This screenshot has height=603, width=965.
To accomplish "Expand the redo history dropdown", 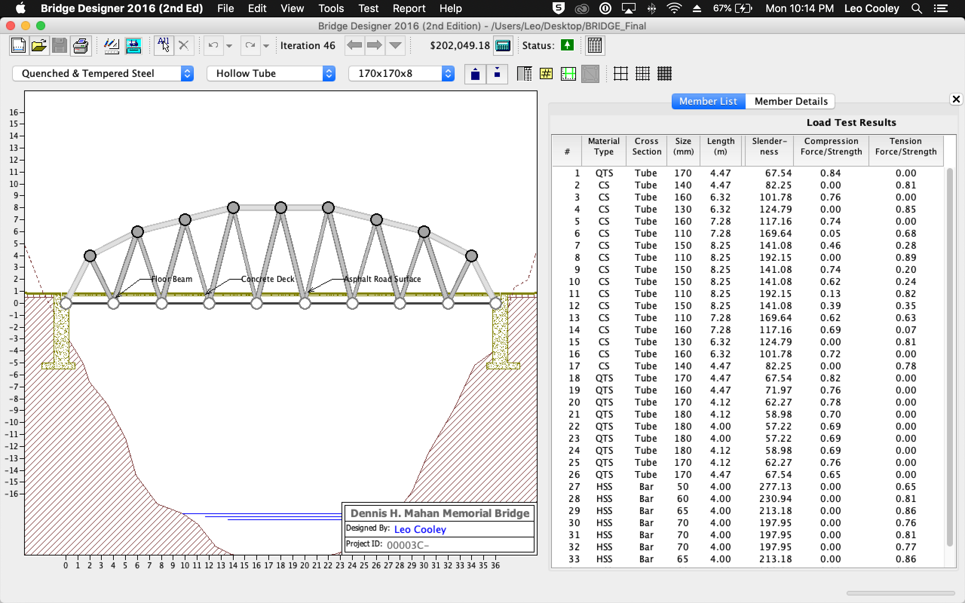I will point(267,46).
